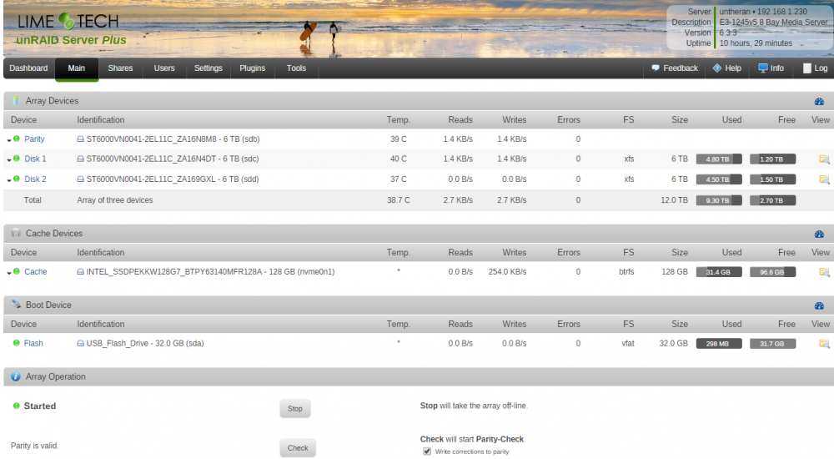
Task: Click the Lime Tech logo
Action: tap(68, 22)
